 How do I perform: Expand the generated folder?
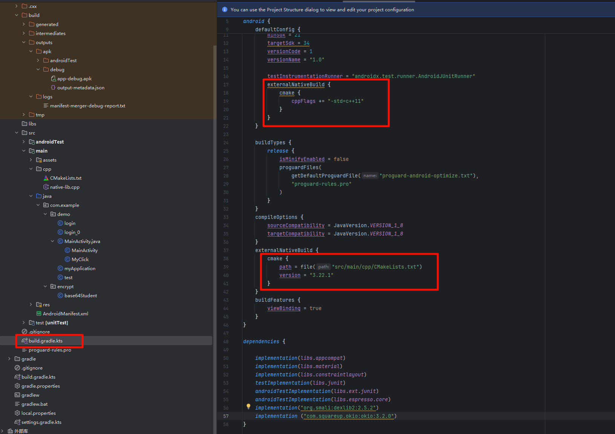click(24, 24)
